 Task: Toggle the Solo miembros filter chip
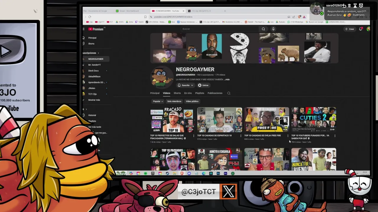pos(174,101)
